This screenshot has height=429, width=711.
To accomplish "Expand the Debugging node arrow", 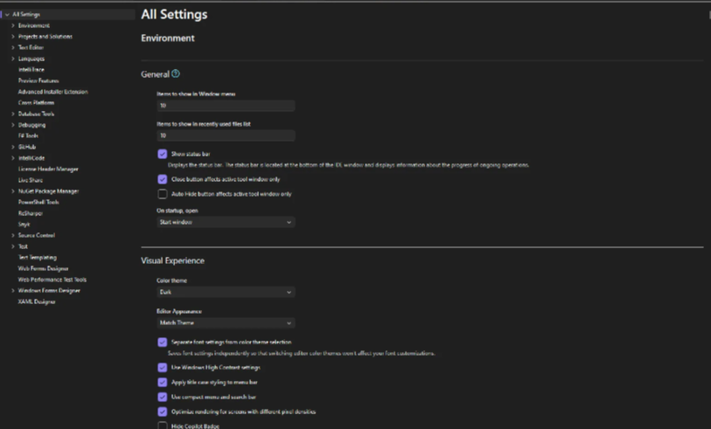I will click(x=13, y=125).
